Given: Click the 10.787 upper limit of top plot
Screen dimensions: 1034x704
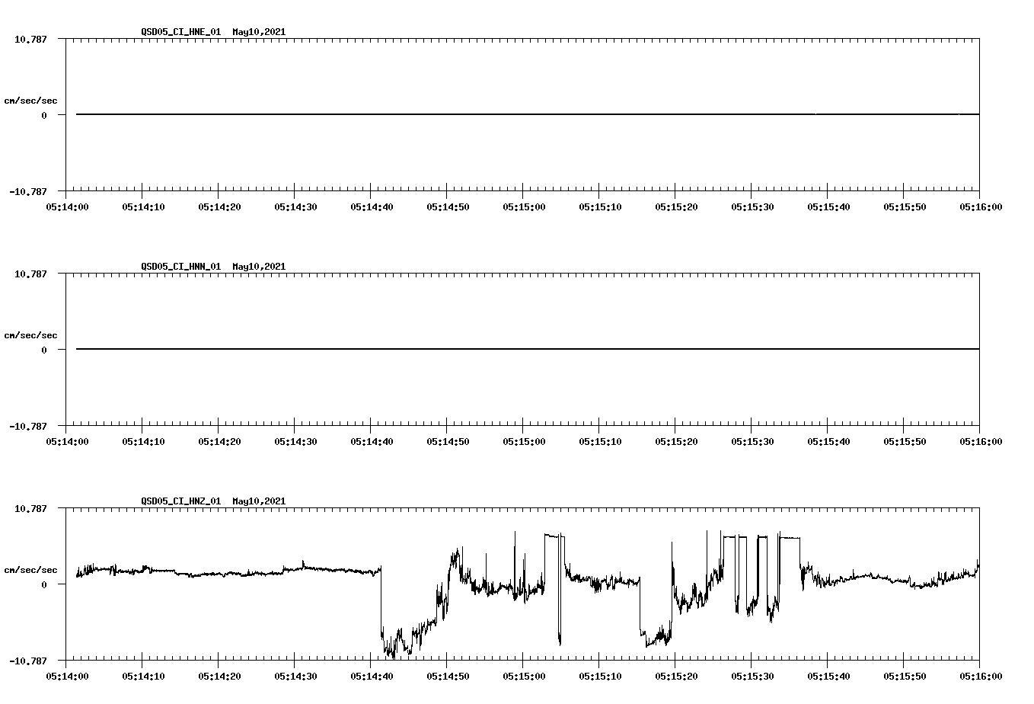Looking at the screenshot, I should [30, 40].
